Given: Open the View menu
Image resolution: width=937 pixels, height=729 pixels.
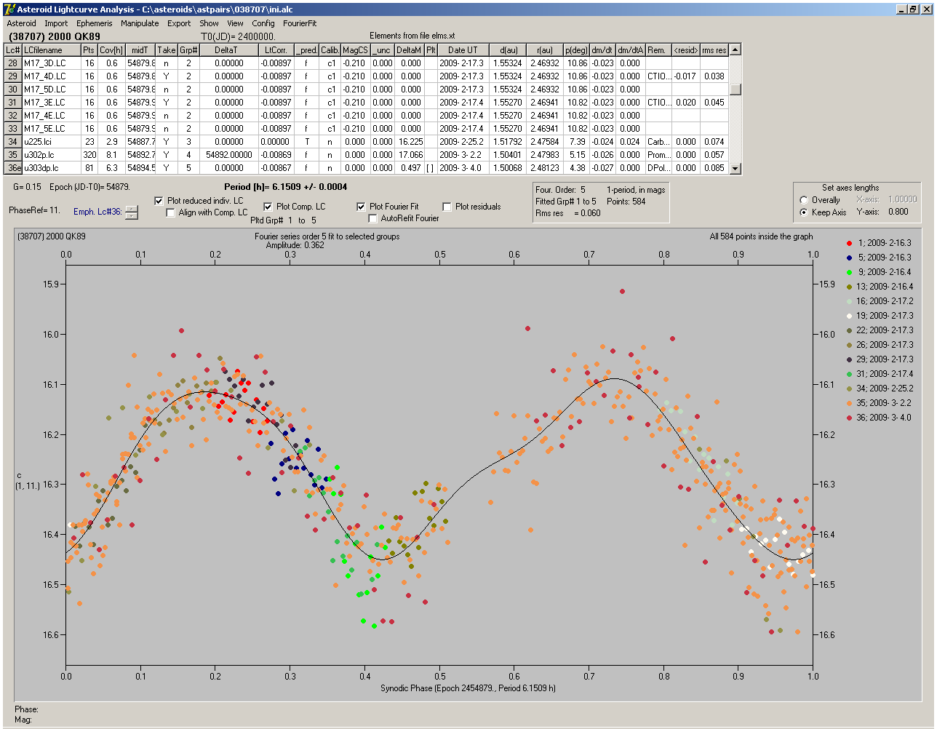Looking at the screenshot, I should [x=235, y=23].
